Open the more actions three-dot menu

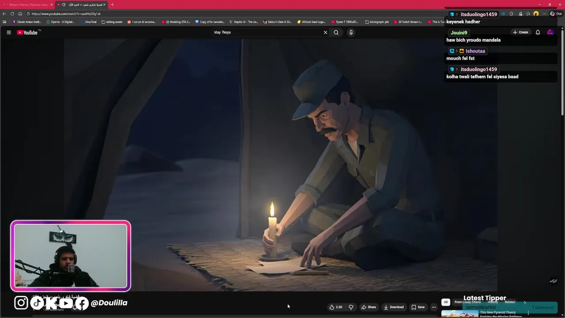(x=434, y=307)
